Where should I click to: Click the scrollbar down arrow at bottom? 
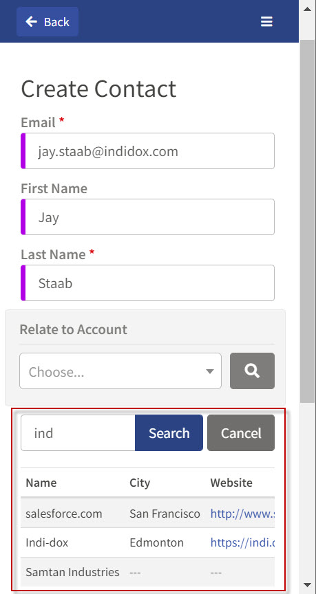308,585
